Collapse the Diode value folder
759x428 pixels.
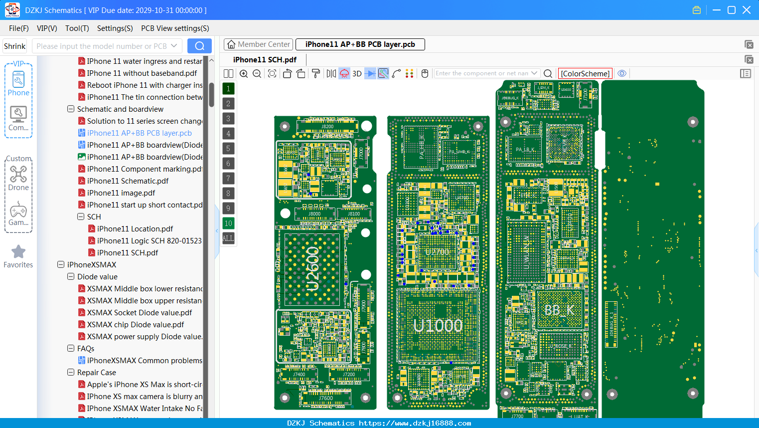tap(71, 276)
